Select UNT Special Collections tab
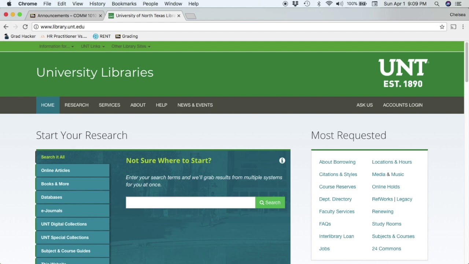The height and width of the screenshot is (264, 469). (73, 238)
